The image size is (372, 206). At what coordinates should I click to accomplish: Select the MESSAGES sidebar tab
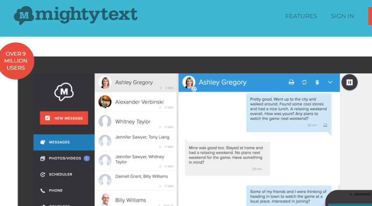(64, 142)
